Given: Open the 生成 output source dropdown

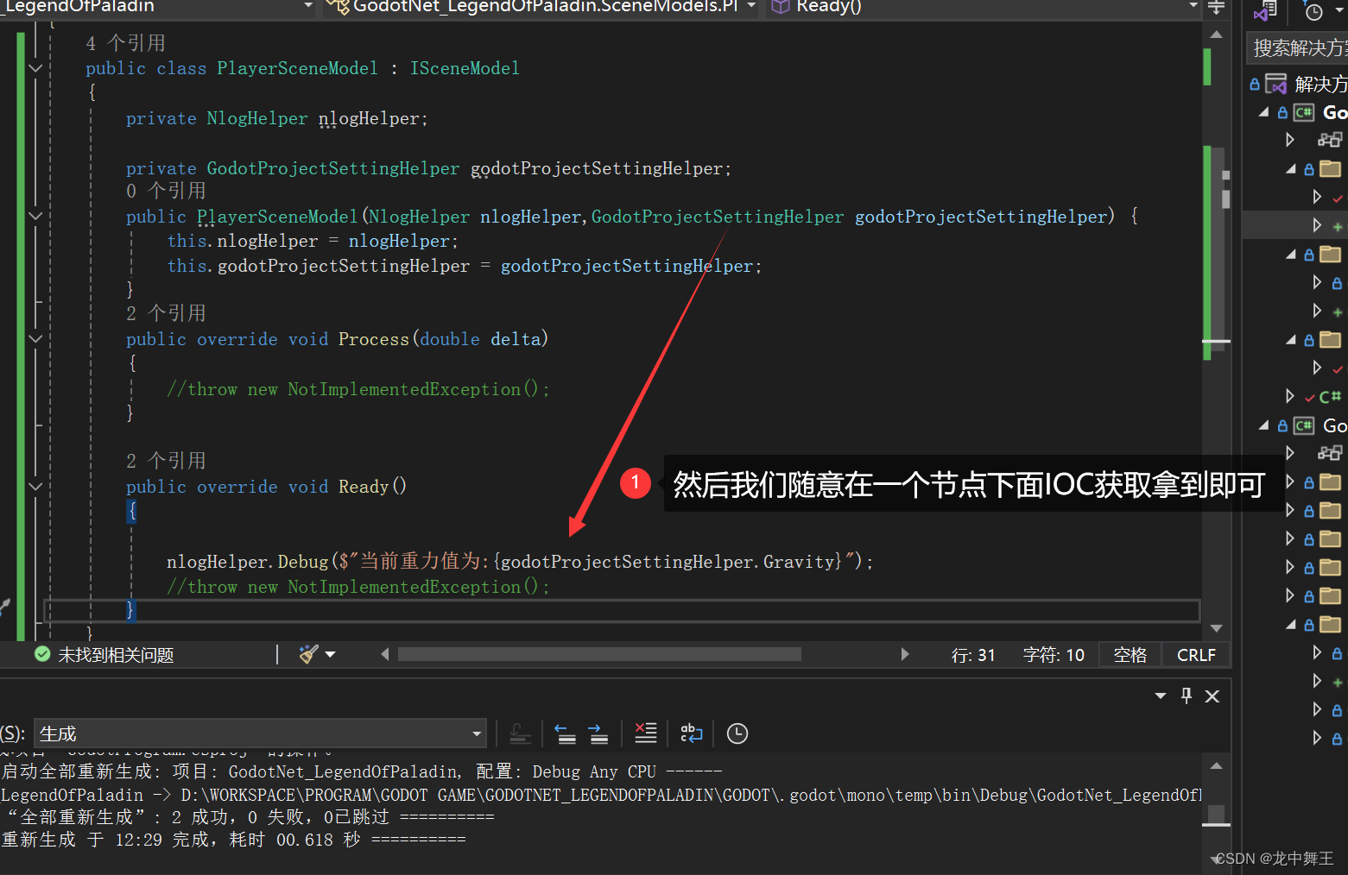Looking at the screenshot, I should click(x=260, y=733).
